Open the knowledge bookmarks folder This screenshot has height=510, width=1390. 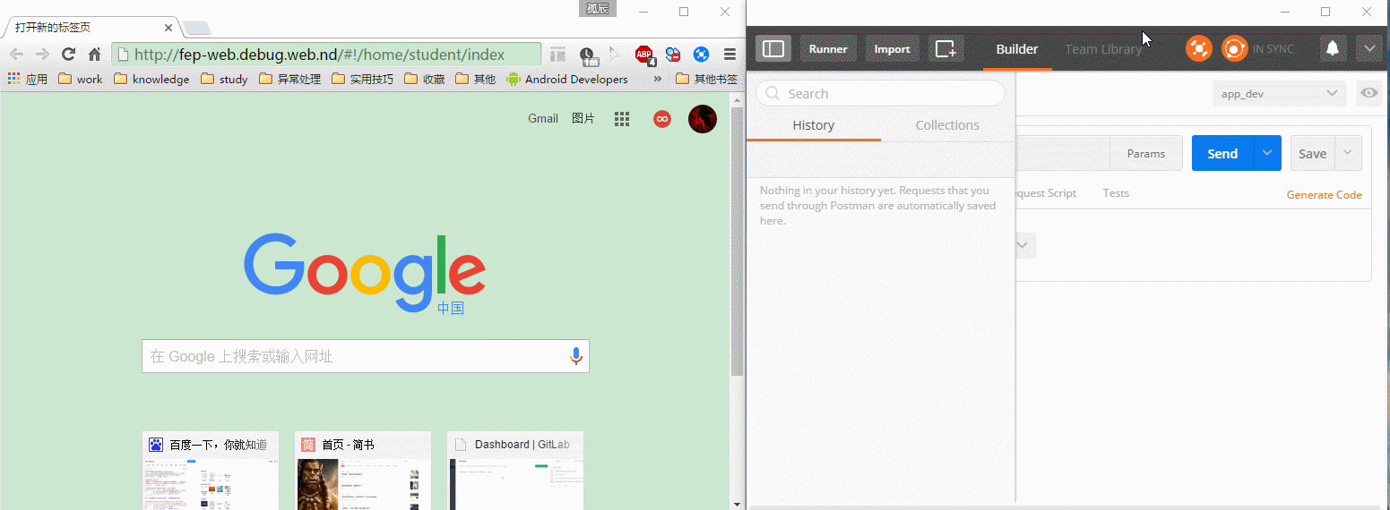(151, 79)
